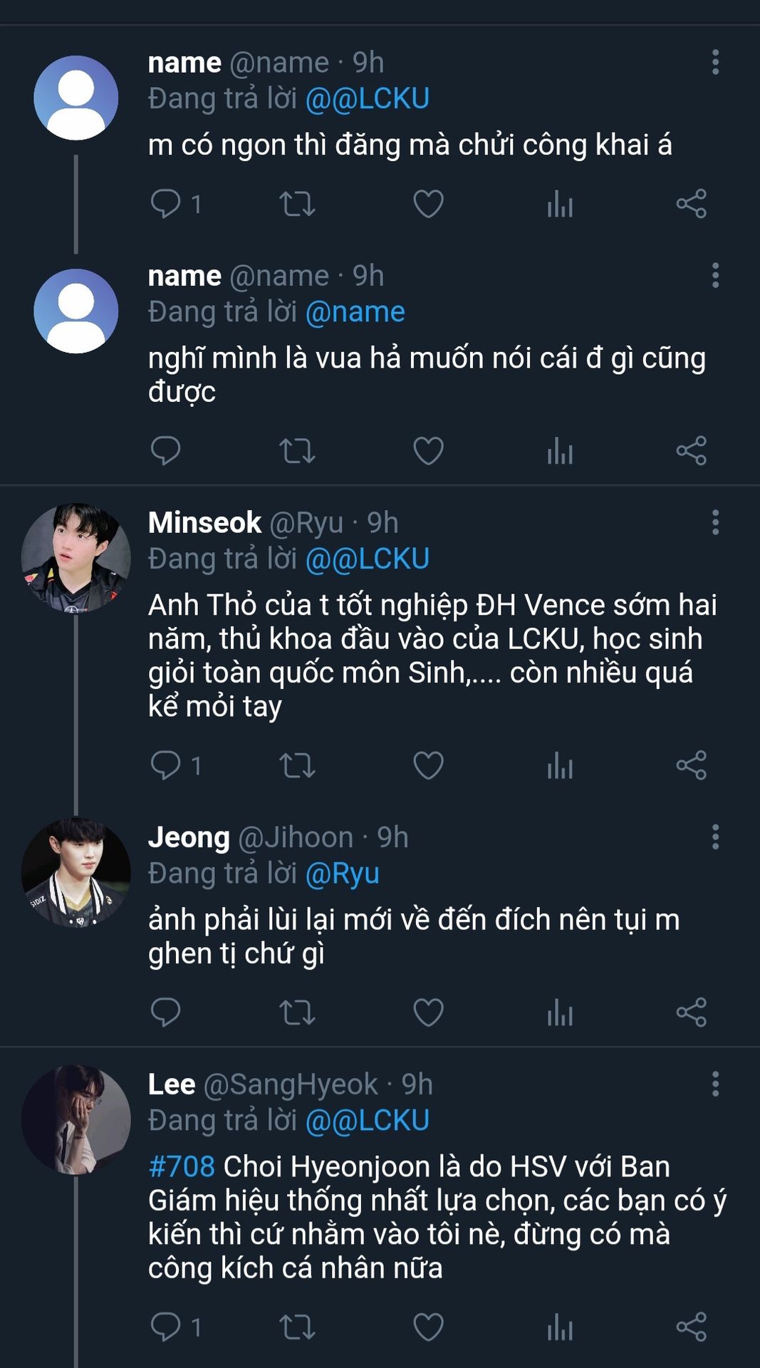Share Jeong's tweet
Screen dimensions: 760x1368
click(691, 1012)
